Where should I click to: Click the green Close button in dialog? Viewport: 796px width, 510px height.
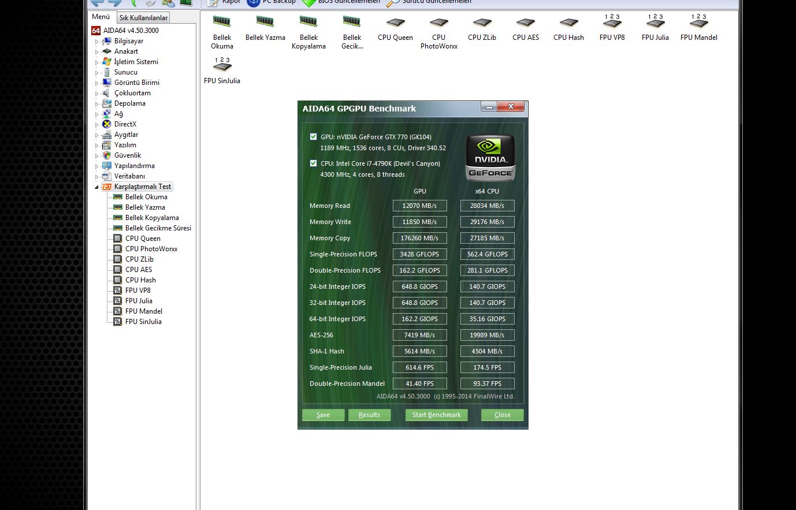503,415
